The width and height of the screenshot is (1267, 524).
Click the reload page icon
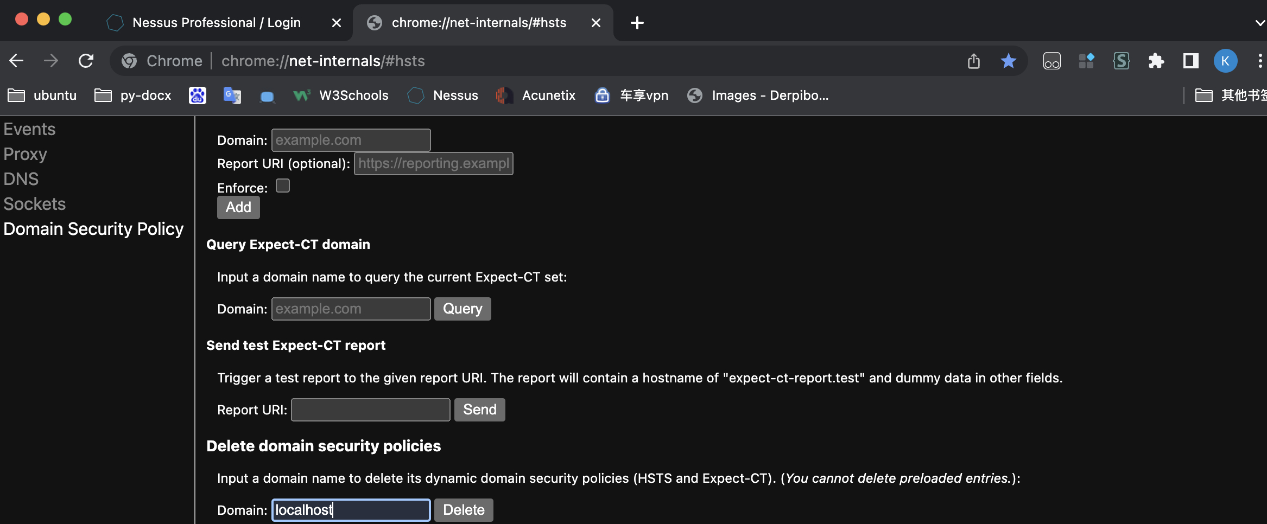(86, 61)
